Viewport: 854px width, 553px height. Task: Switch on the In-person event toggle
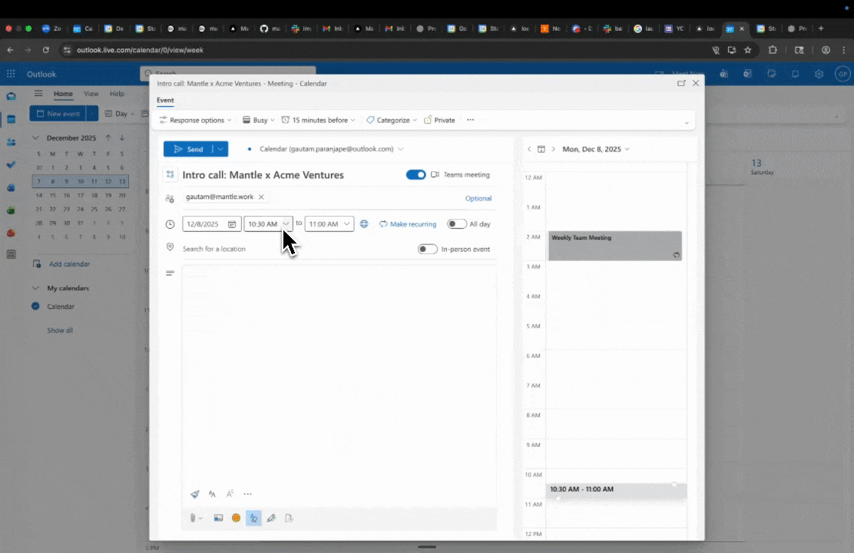click(x=428, y=249)
